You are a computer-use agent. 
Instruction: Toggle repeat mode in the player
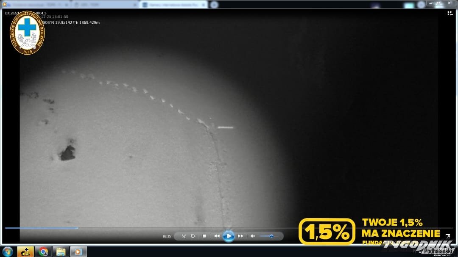pyautogui.click(x=193, y=236)
